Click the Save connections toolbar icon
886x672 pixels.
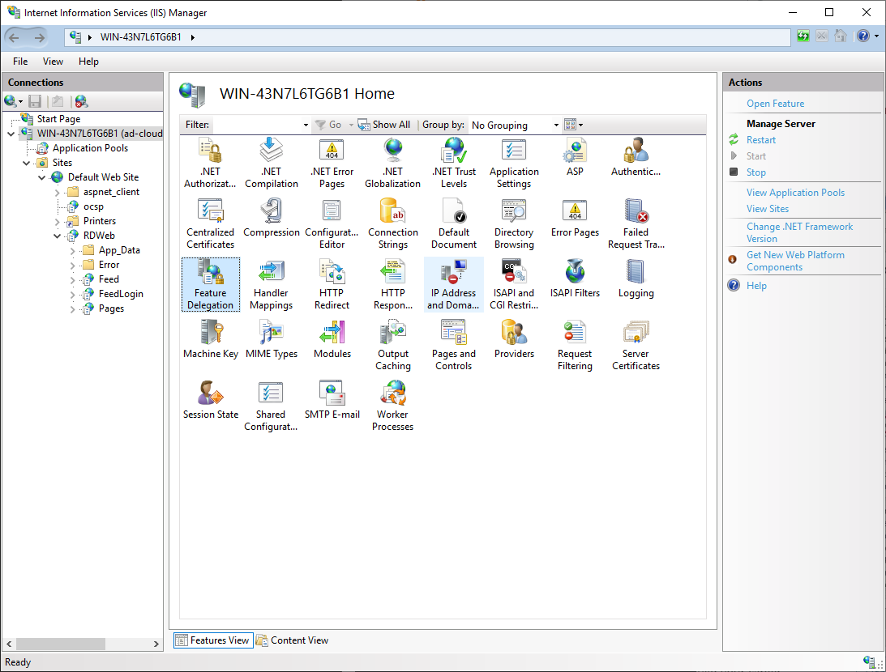click(35, 101)
